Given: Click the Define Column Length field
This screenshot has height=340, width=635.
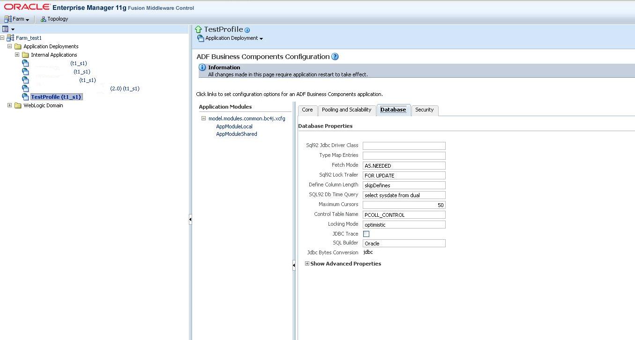Looking at the screenshot, I should 404,185.
